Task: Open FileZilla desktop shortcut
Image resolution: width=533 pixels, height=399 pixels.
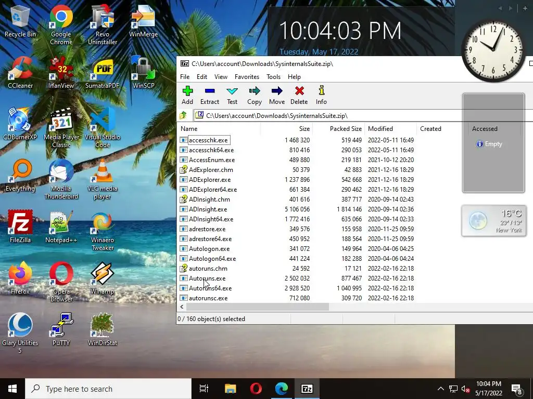Action: (20, 227)
